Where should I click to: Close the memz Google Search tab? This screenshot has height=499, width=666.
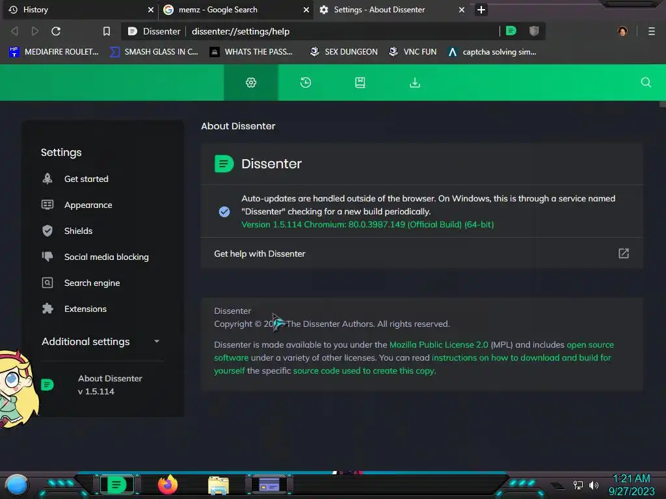tap(306, 10)
